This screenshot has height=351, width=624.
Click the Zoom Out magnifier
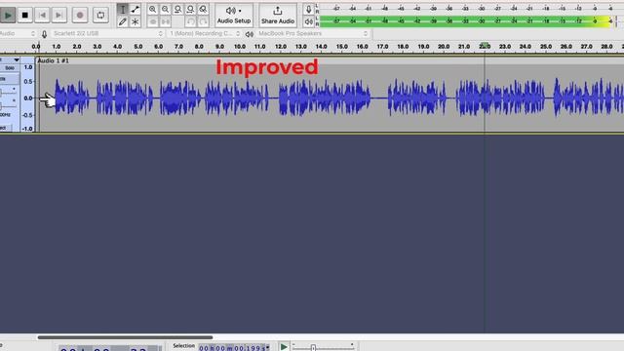coord(165,9)
